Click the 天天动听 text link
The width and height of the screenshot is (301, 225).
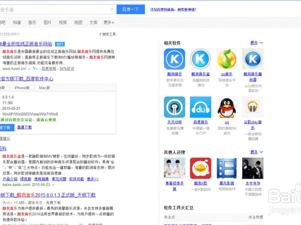pos(175,122)
